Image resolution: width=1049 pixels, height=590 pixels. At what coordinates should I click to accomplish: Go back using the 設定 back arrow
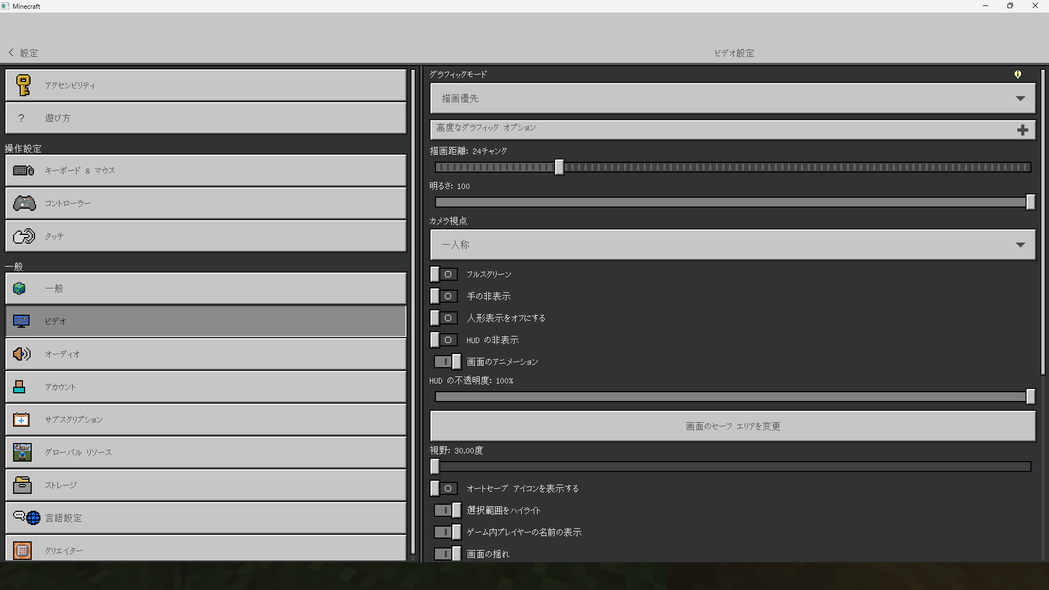click(x=11, y=52)
